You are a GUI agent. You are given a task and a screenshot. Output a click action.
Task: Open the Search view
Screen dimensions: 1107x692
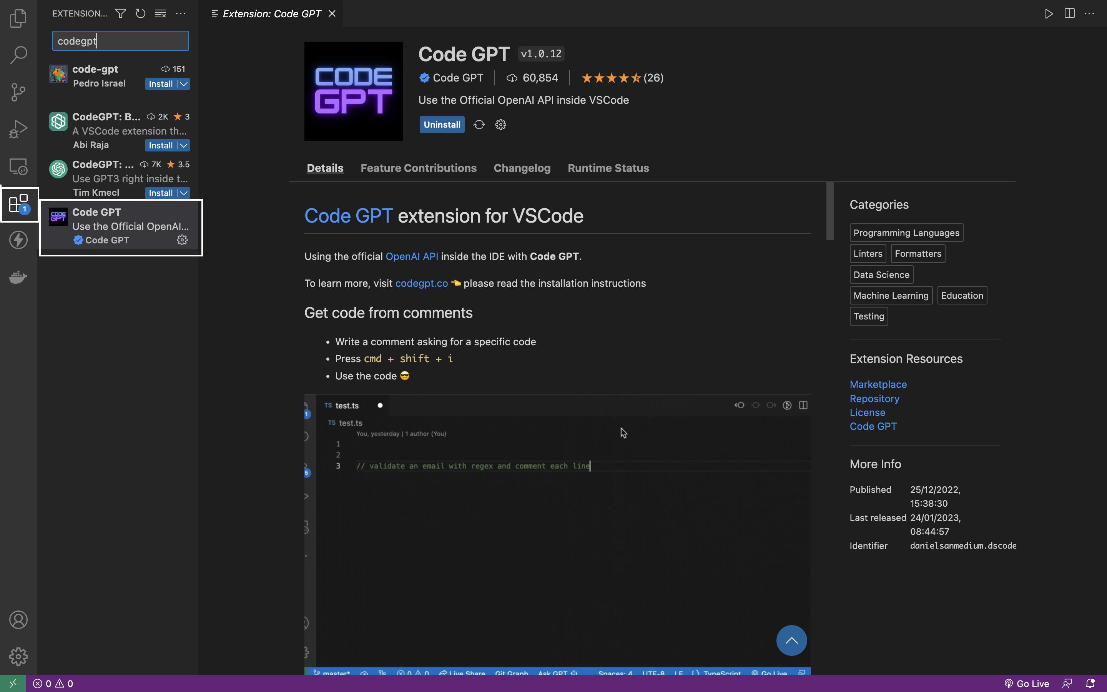pyautogui.click(x=18, y=55)
